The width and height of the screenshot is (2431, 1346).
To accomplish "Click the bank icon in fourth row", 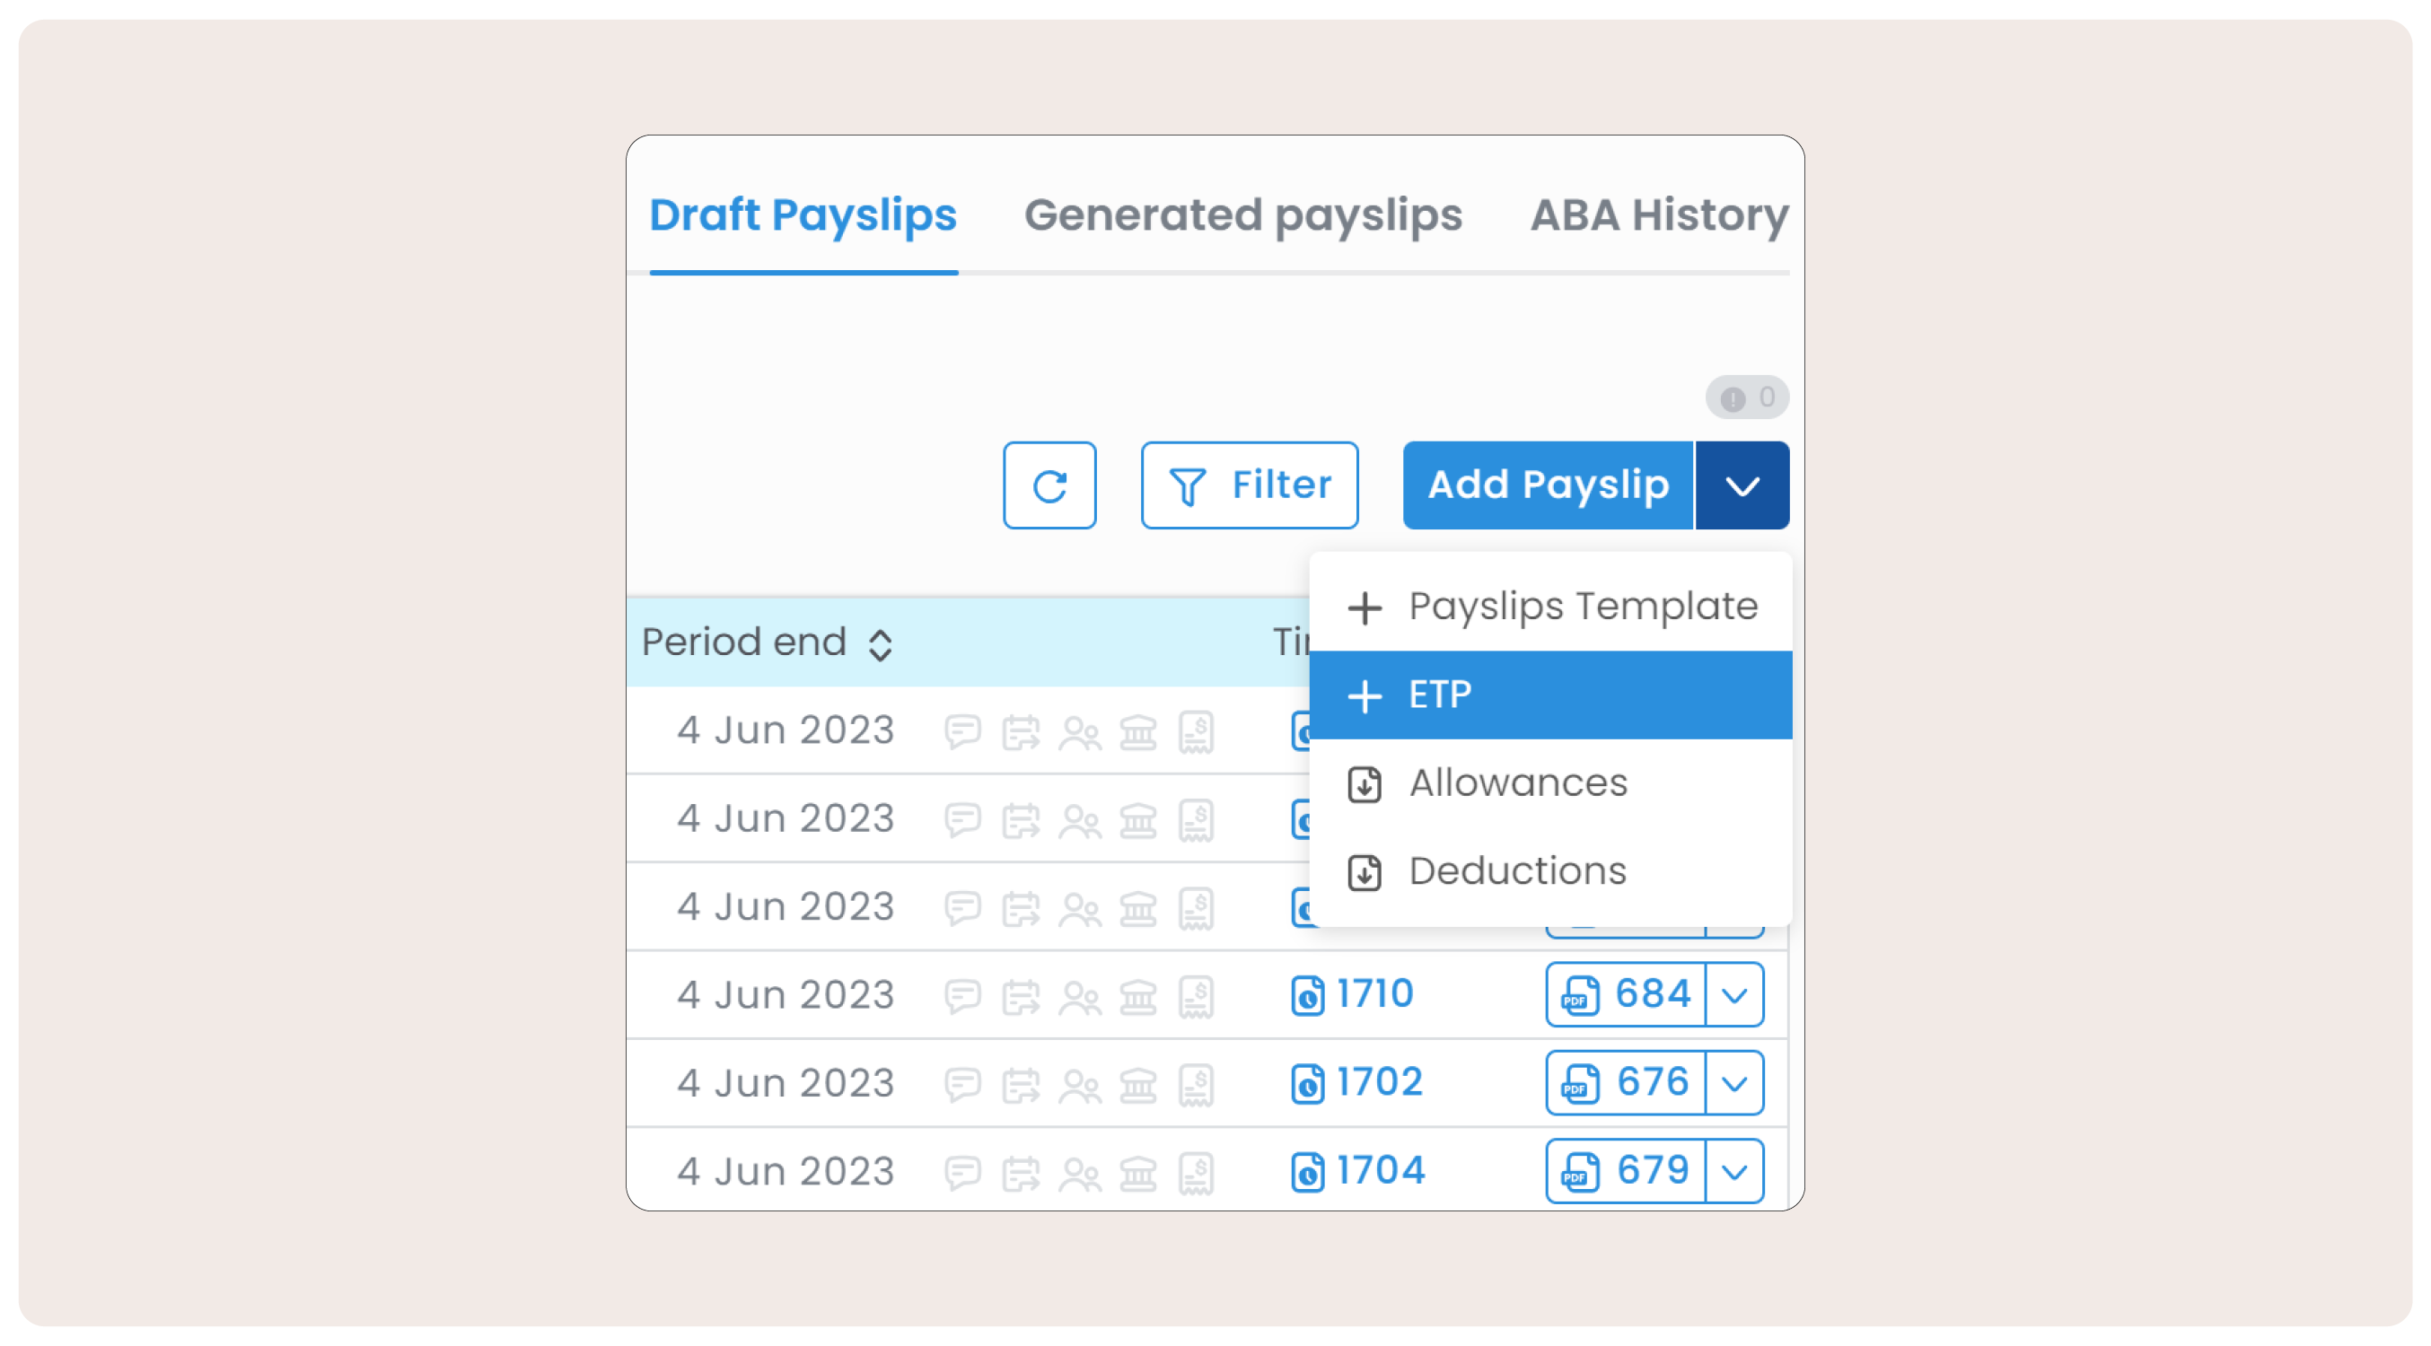I will (x=1137, y=996).
